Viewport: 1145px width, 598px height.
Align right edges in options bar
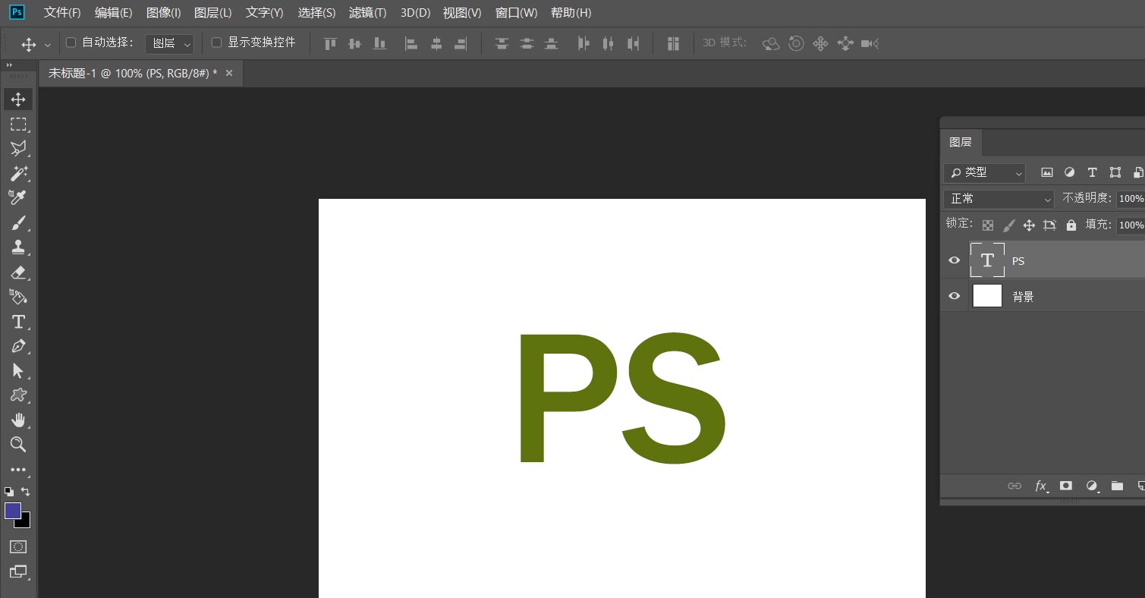tap(461, 44)
